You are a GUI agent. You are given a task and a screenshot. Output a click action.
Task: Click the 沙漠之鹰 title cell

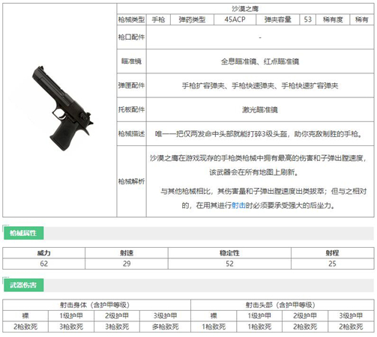coord(245,9)
